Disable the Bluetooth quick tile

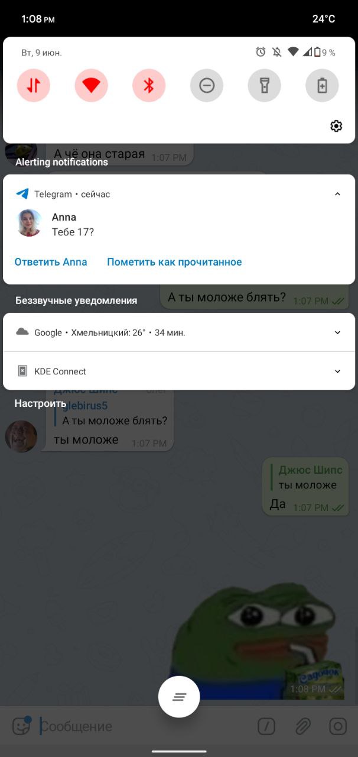click(149, 86)
